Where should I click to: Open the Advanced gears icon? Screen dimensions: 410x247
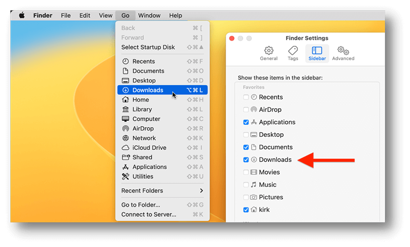(343, 51)
